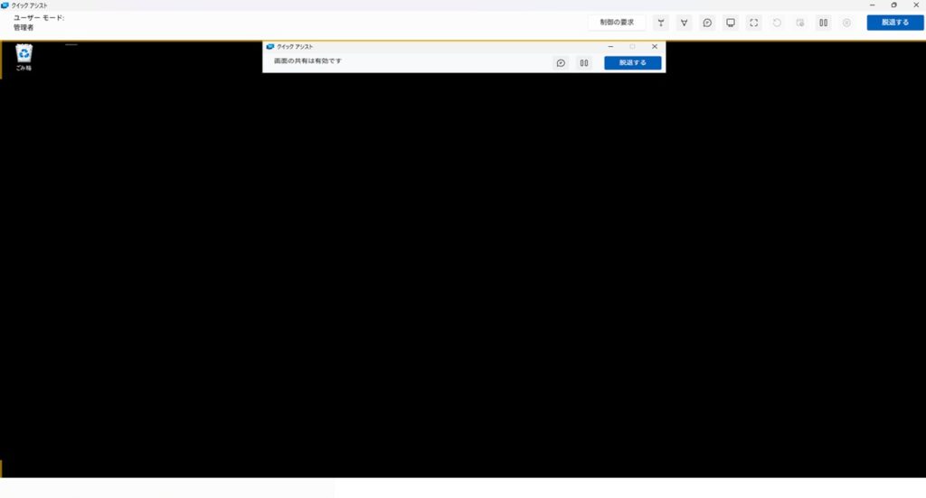Pause the session from the main toolbar

tap(824, 23)
